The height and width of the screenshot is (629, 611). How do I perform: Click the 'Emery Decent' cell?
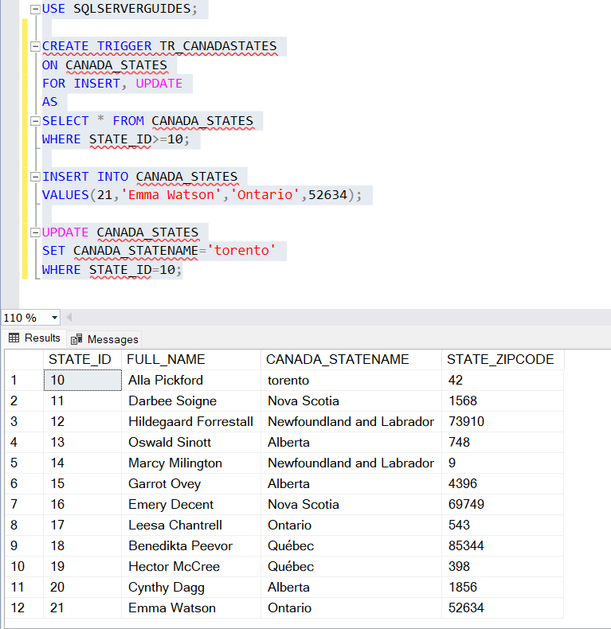tap(191, 504)
